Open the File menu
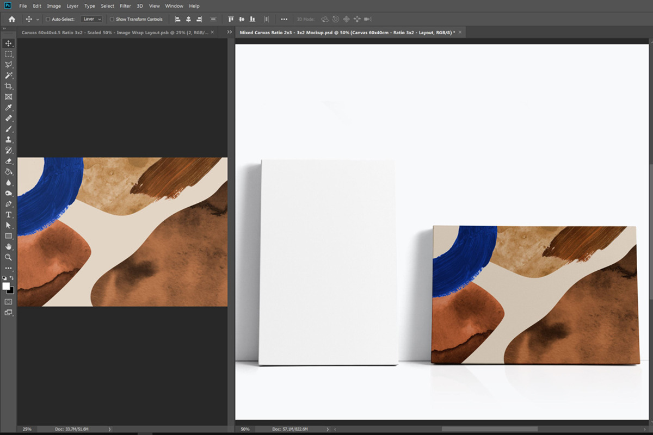The height and width of the screenshot is (435, 653). (23, 6)
